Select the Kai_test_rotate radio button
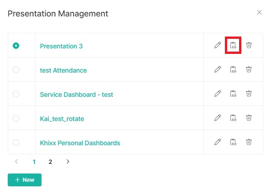Image resolution: width=271 pixels, height=195 pixels. 16,118
